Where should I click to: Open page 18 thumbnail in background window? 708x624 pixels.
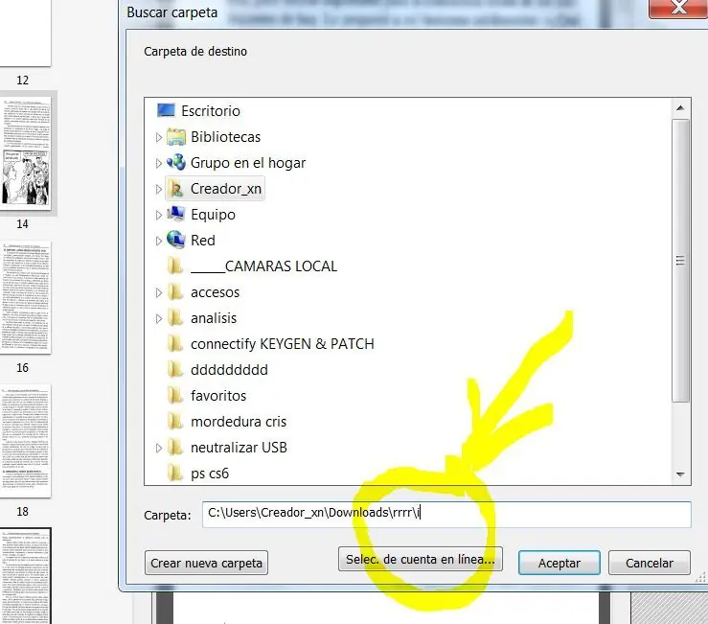tap(26, 442)
